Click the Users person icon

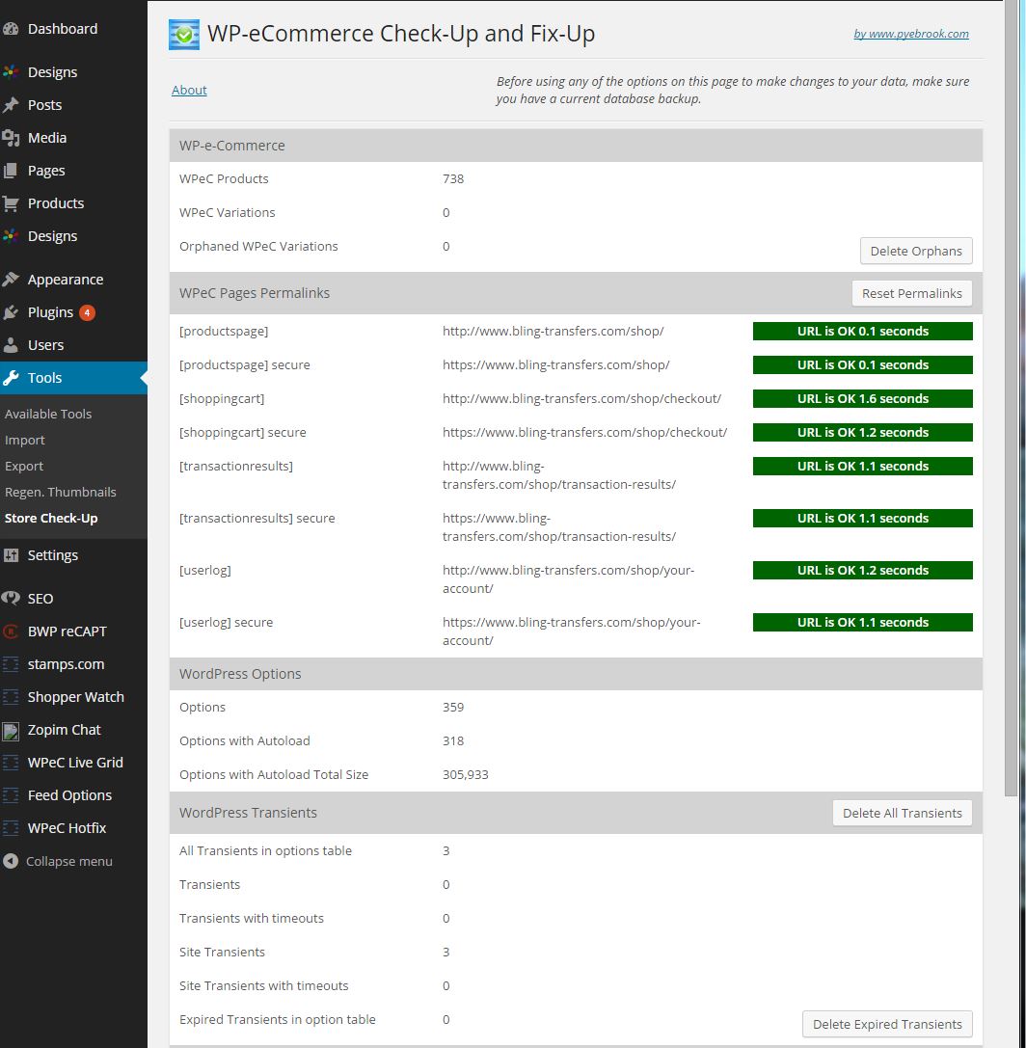point(11,345)
